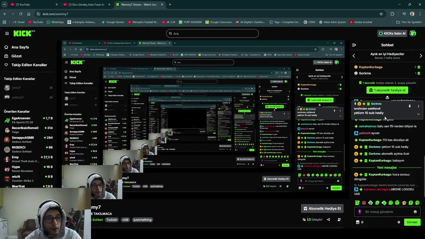Viewport: 425px width, 239px height.
Task: Focus the Ara search field
Action: point(212,34)
